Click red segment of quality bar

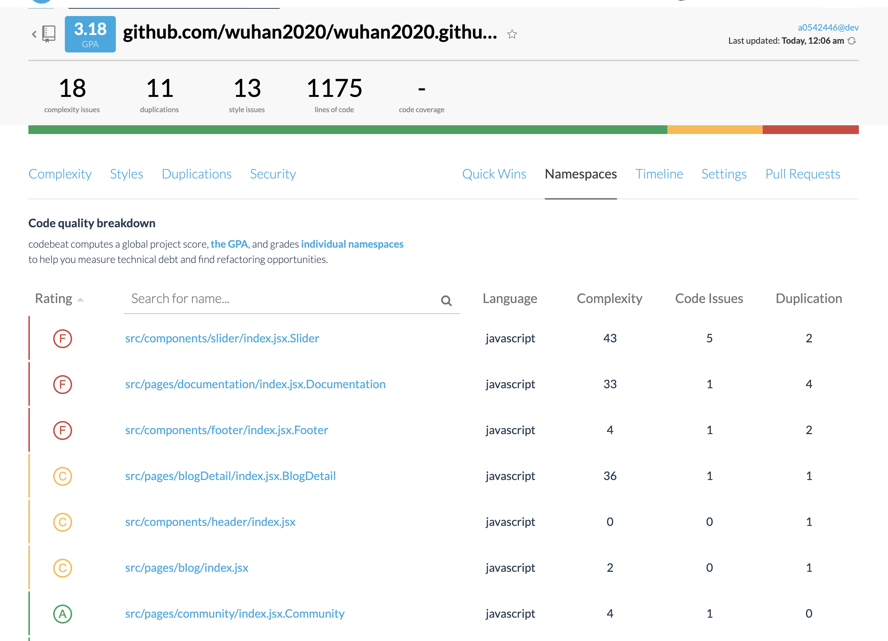pos(810,130)
